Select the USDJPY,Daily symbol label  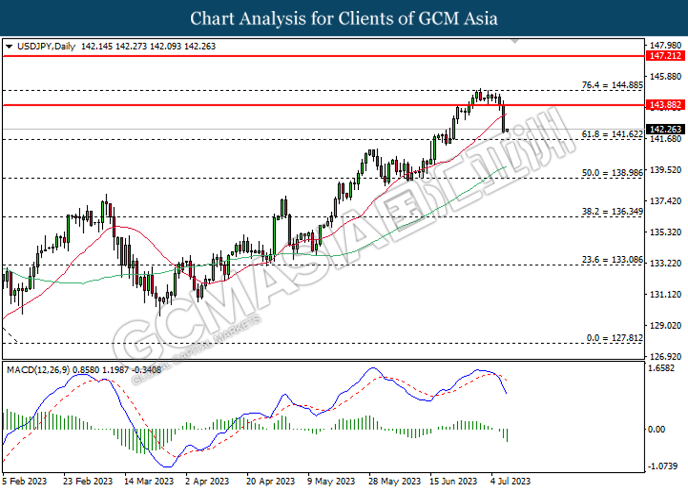point(46,46)
